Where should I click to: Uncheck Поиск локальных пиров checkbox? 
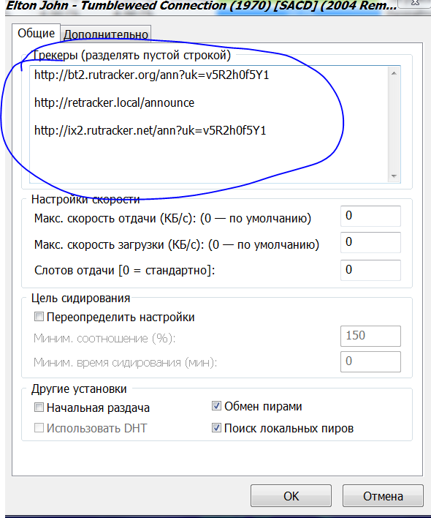tap(216, 428)
